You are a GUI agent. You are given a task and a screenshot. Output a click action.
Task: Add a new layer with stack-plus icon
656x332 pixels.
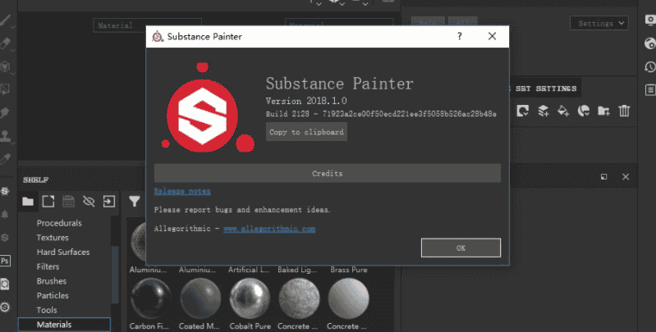pos(543,111)
